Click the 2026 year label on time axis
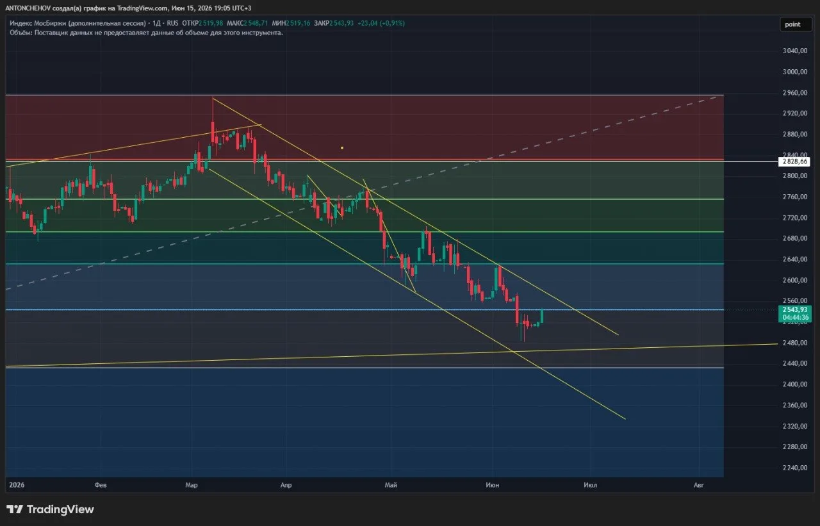 point(16,486)
